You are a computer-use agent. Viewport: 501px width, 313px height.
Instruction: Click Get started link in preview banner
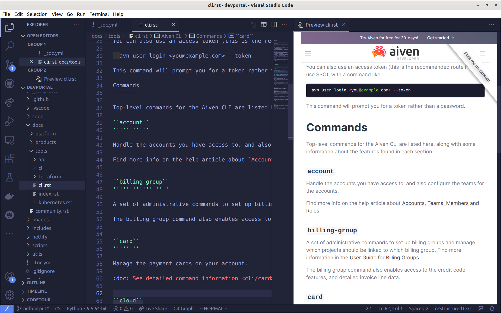(440, 38)
